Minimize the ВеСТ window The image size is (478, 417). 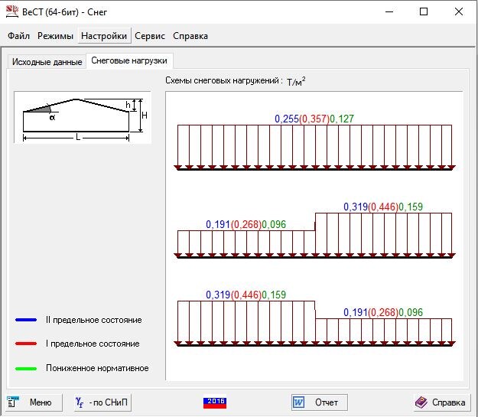389,12
